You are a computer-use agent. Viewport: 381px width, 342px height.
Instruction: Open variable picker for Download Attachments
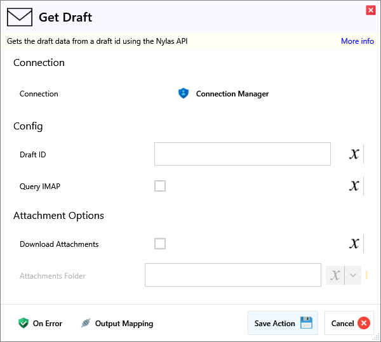tap(354, 244)
